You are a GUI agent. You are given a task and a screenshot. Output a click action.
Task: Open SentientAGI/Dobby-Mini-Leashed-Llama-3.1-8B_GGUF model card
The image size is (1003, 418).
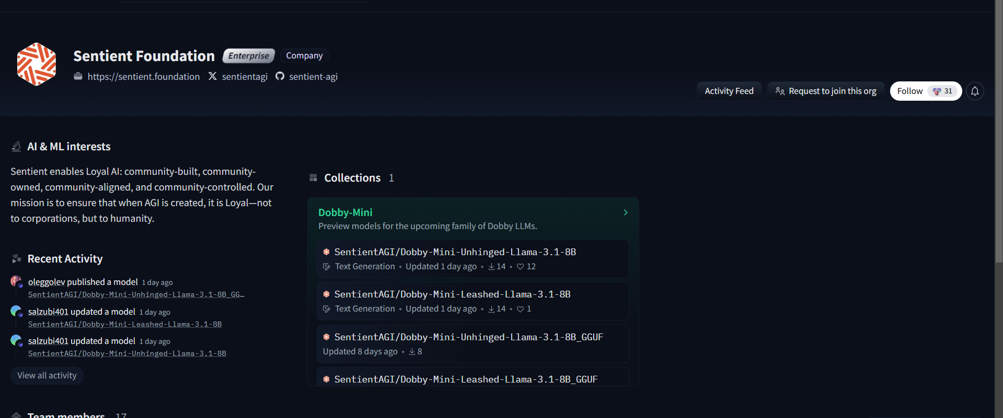pos(472,377)
